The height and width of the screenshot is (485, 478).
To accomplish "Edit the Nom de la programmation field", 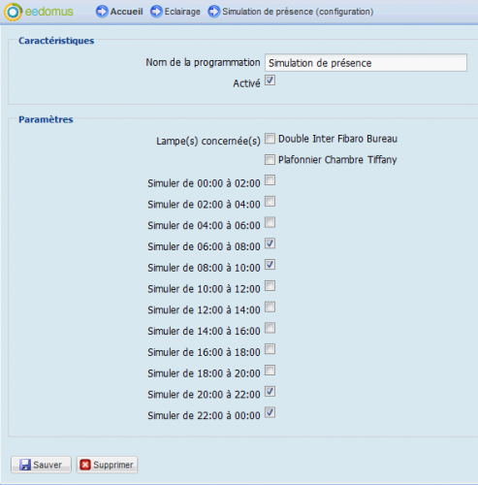I will [366, 63].
